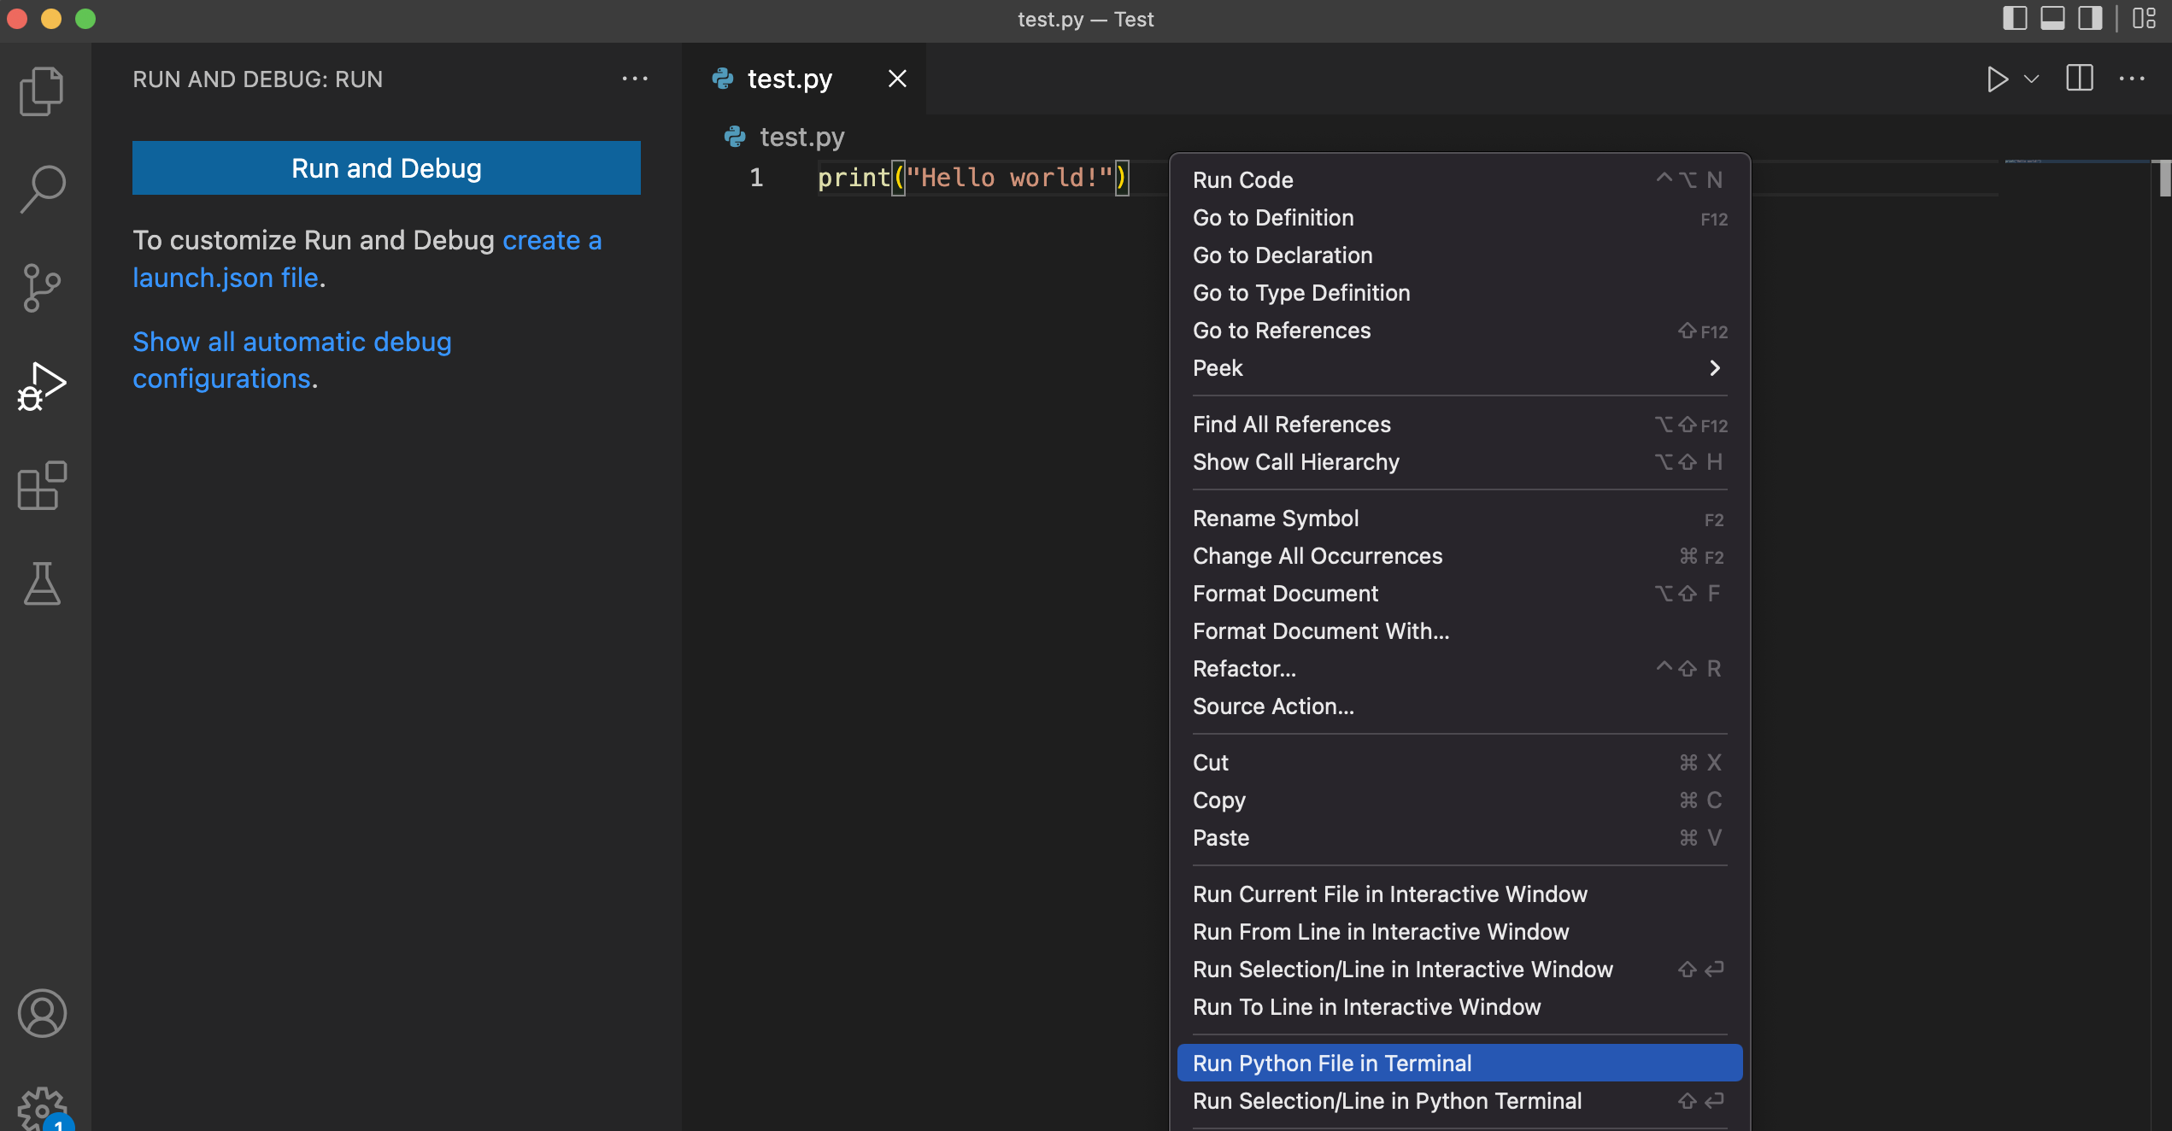Toggle the primary side bar visibility
The height and width of the screenshot is (1131, 2172).
coord(2014,18)
